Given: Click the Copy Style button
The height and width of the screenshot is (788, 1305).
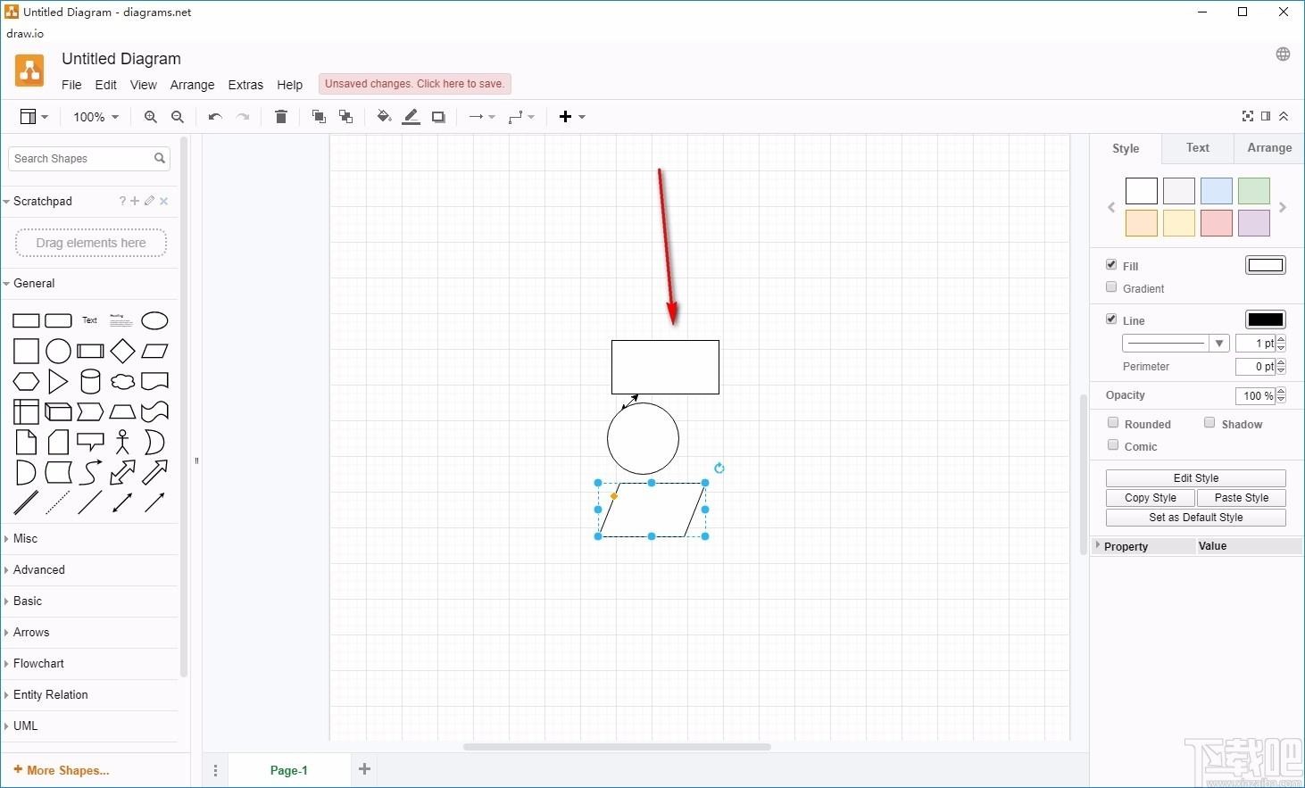Looking at the screenshot, I should pyautogui.click(x=1151, y=498).
